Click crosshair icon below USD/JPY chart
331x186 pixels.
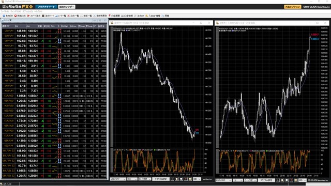172,179
